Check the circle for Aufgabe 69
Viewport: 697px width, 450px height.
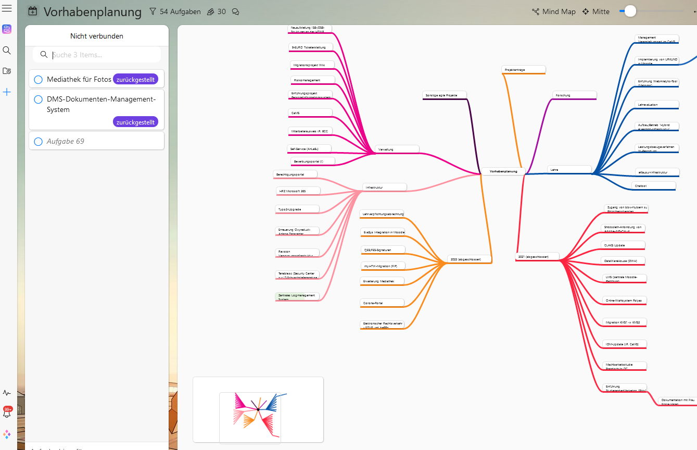point(38,142)
